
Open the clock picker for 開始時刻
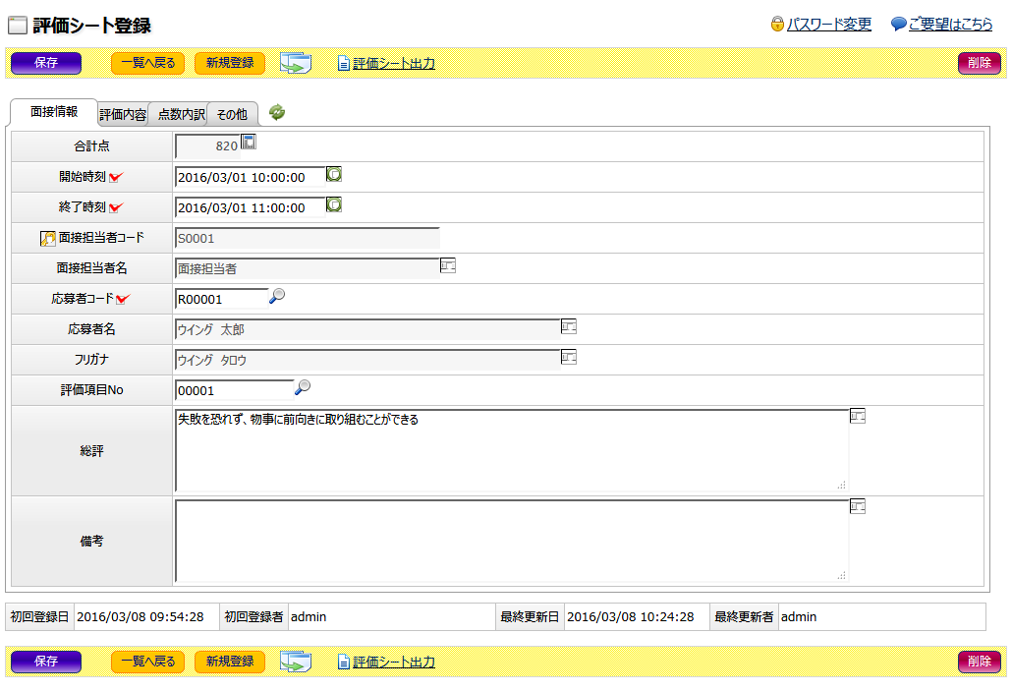334,175
